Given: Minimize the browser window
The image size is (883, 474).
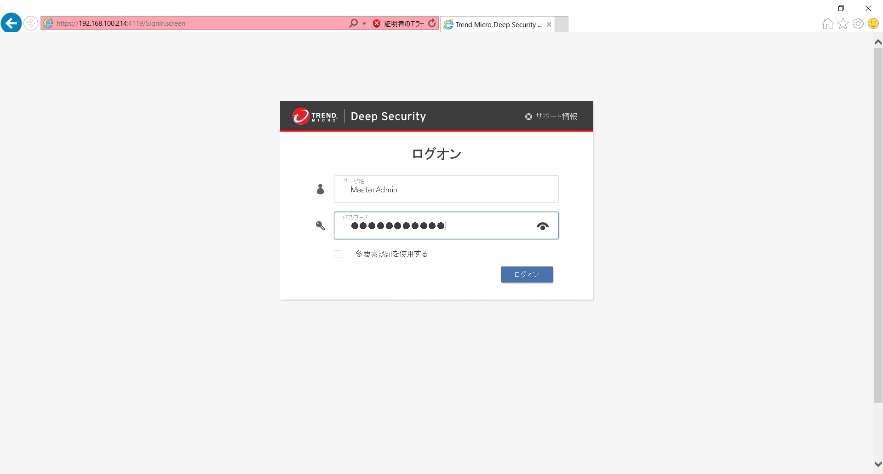Looking at the screenshot, I should pyautogui.click(x=814, y=8).
